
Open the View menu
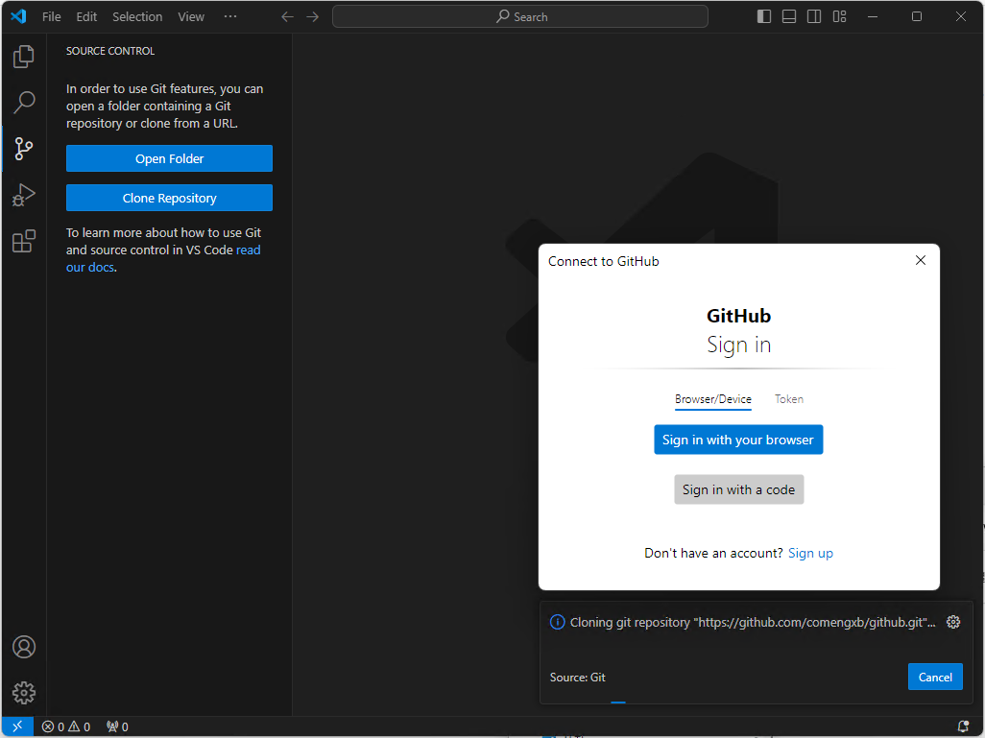click(x=191, y=17)
